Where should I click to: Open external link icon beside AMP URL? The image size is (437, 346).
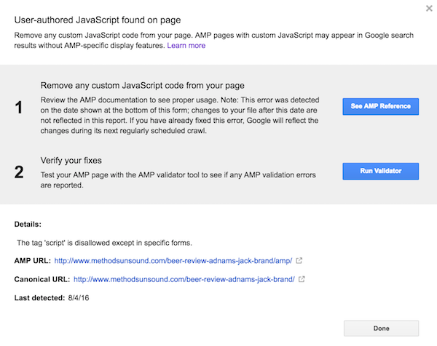pyautogui.click(x=299, y=261)
